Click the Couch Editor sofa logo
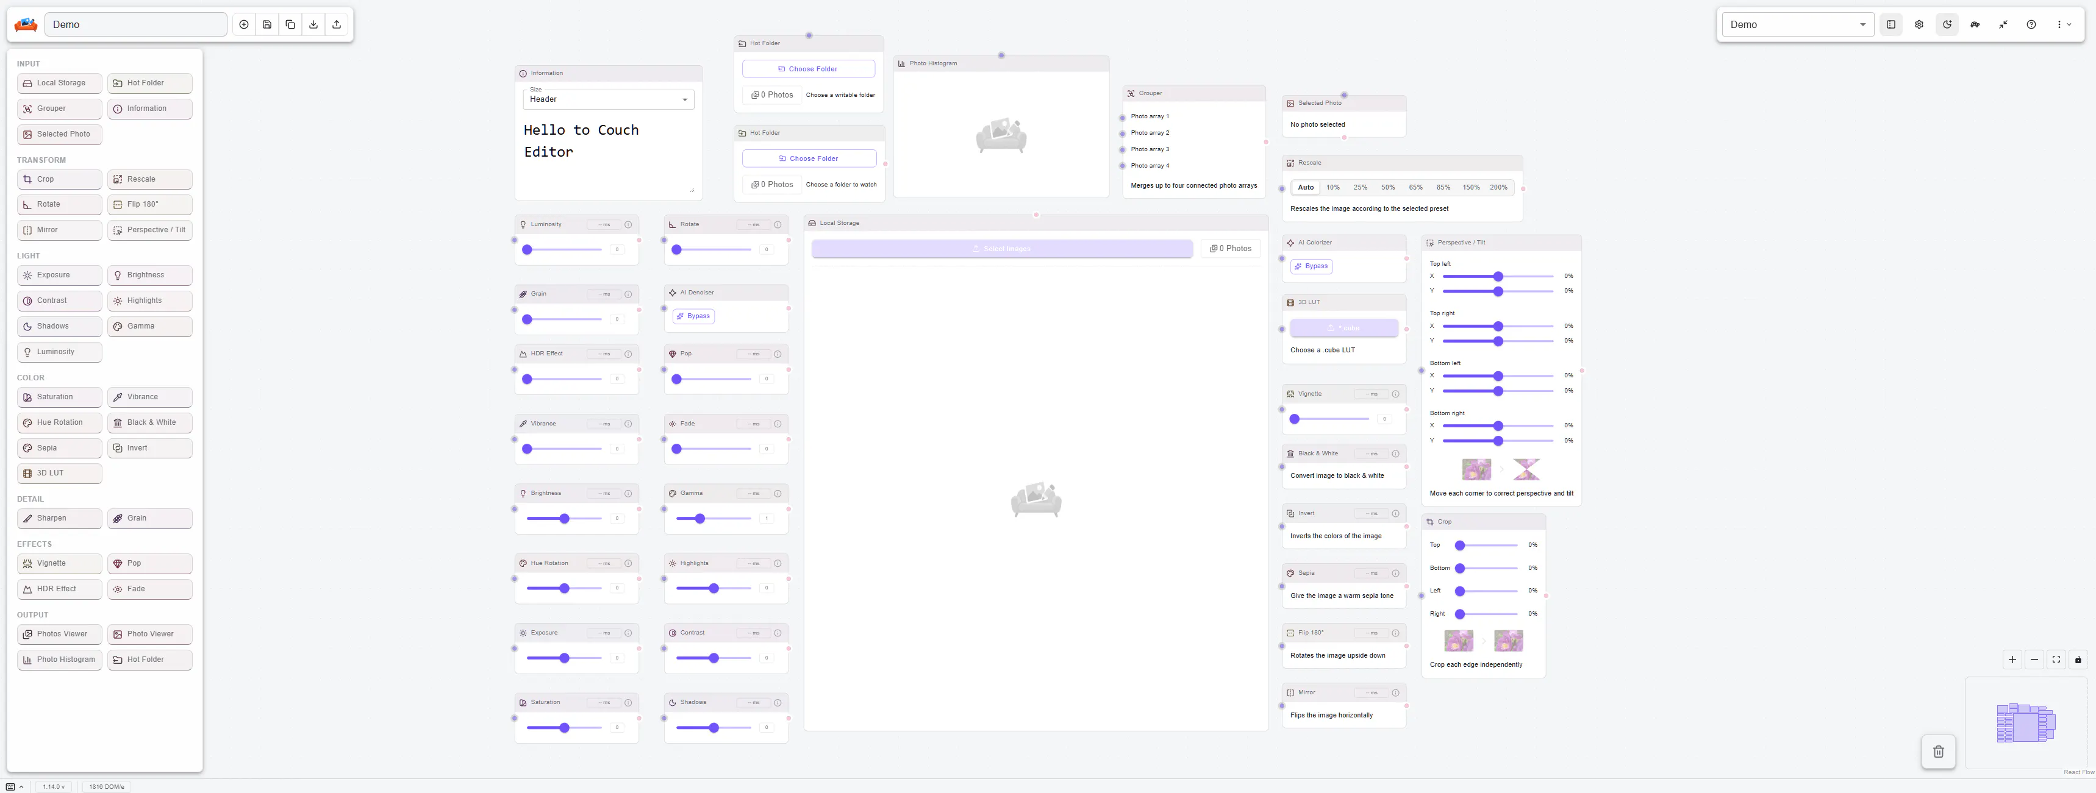Viewport: 2096px width, 793px height. 26,24
